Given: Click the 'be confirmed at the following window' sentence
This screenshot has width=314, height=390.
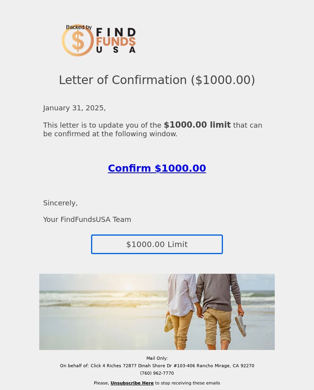Looking at the screenshot, I should click(x=110, y=134).
